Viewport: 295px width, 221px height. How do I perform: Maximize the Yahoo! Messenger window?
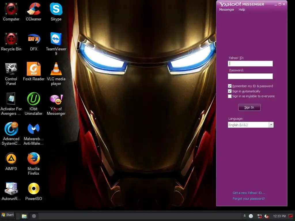tap(280, 4)
